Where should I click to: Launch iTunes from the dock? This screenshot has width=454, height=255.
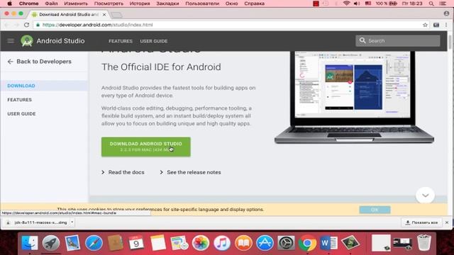222,242
